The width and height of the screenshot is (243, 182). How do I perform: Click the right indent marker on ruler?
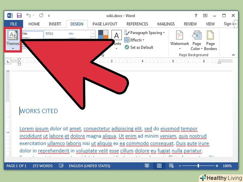219,62
